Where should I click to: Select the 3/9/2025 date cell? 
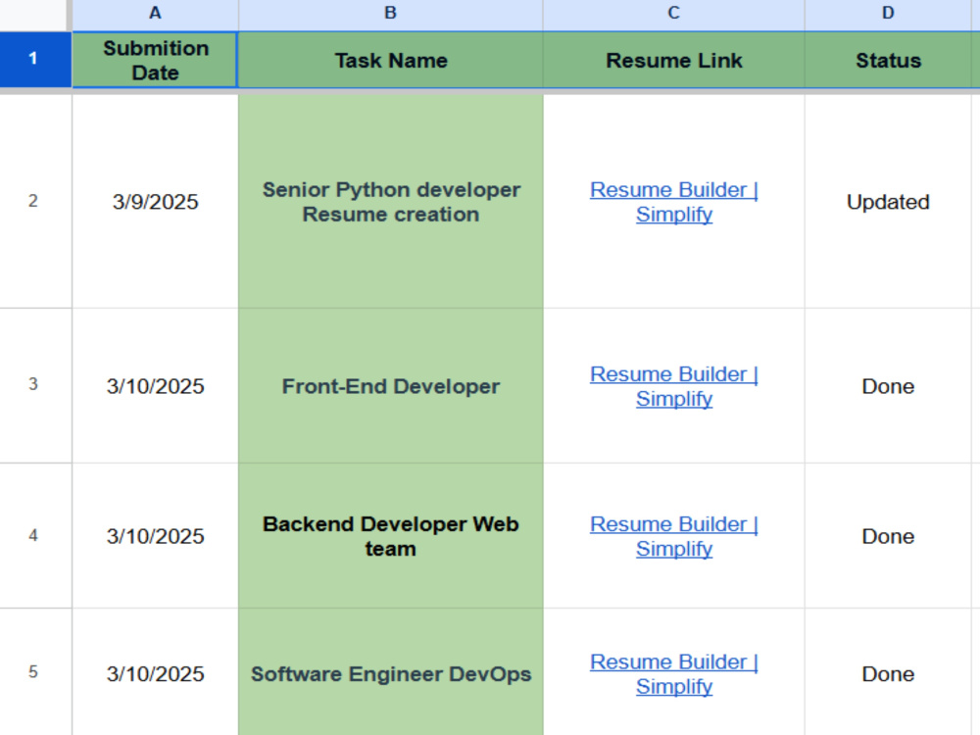click(155, 201)
